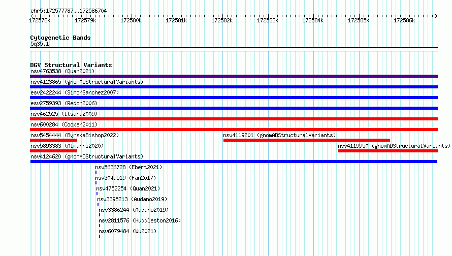Click the nsv5893383 (Almarri2020) label
Screen dimensions: 452x256
click(67, 146)
